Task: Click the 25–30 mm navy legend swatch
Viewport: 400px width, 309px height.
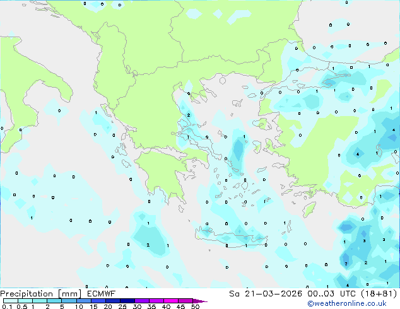Action: point(127,301)
